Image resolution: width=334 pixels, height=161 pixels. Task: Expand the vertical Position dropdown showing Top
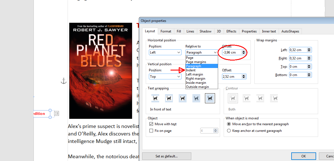click(x=165, y=77)
